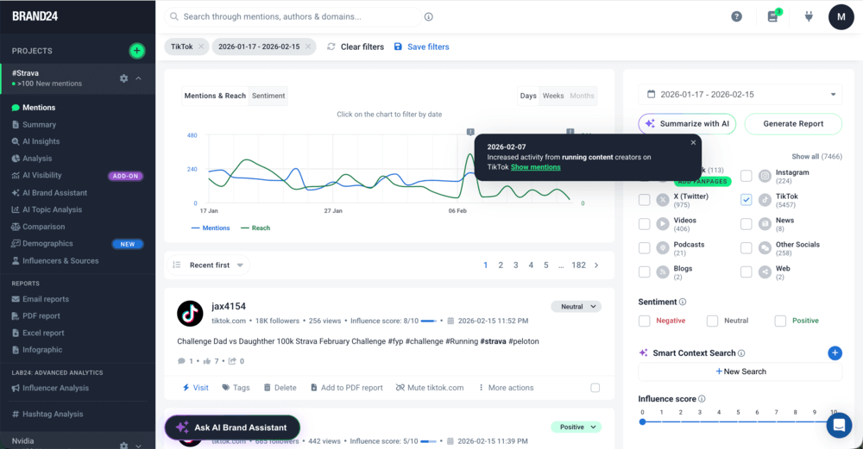Open AI Topic Analysis in sidebar

pos(52,209)
